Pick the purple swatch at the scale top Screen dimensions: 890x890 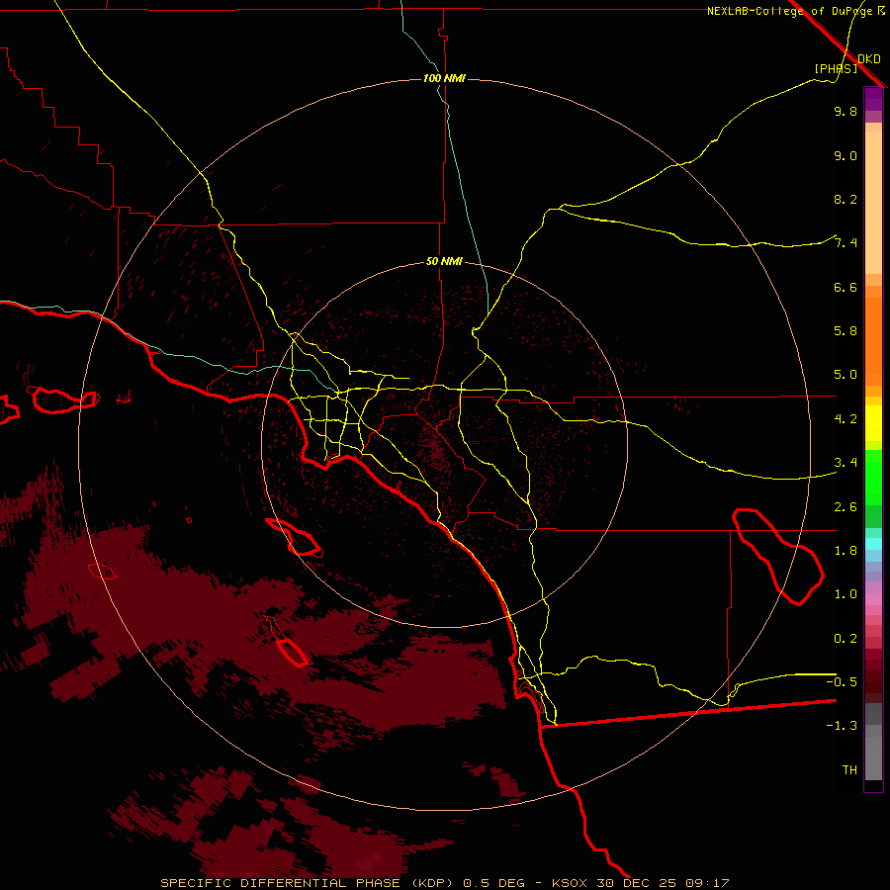[x=873, y=99]
